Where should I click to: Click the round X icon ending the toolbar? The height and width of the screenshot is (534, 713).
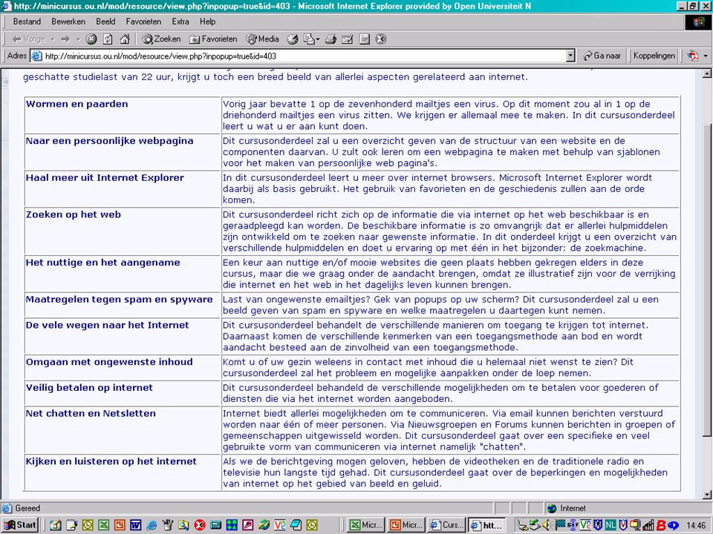point(381,39)
